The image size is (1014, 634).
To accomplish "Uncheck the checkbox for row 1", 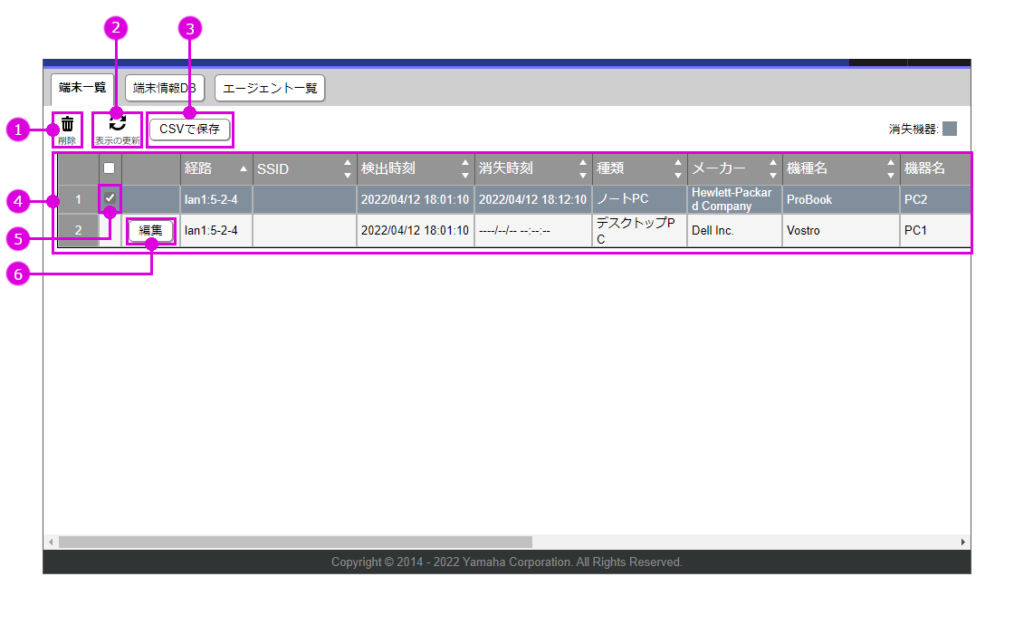I will (110, 198).
